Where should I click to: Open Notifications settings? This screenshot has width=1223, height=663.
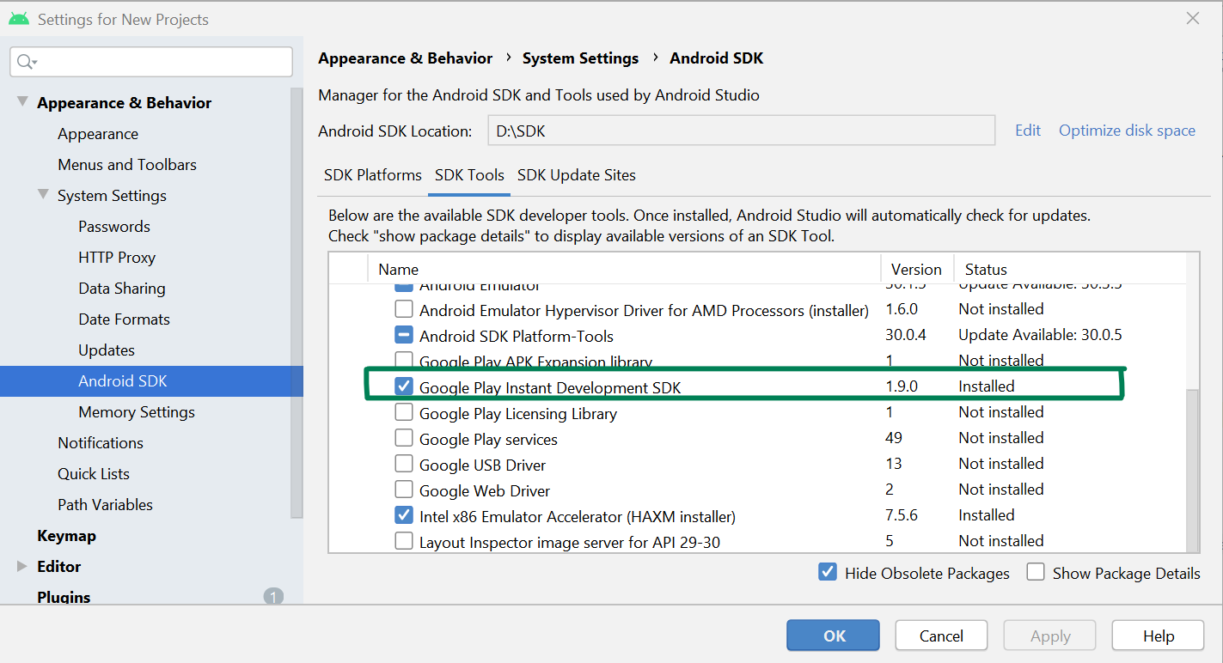point(101,443)
